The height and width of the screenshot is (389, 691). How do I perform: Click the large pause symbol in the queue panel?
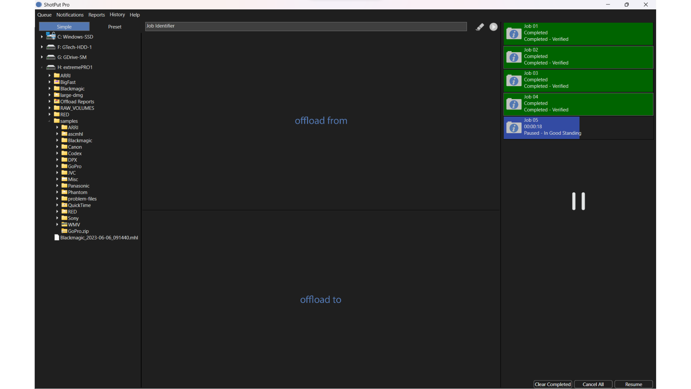(578, 201)
